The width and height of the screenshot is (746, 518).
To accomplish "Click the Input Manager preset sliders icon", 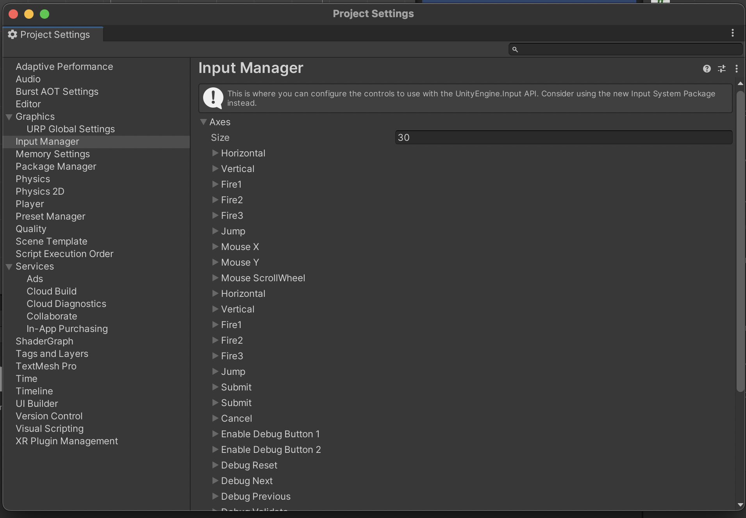I will point(722,69).
